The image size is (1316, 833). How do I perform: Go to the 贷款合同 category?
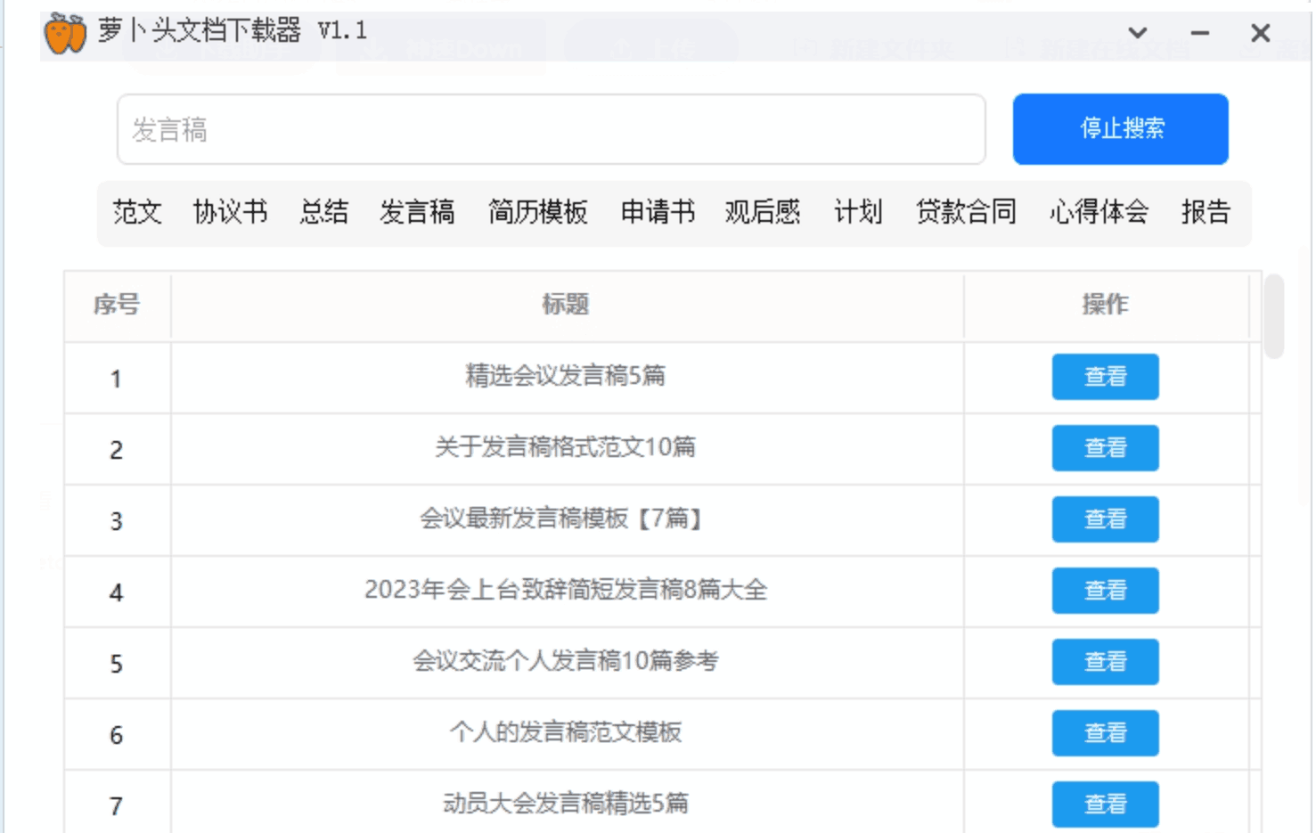(x=966, y=213)
